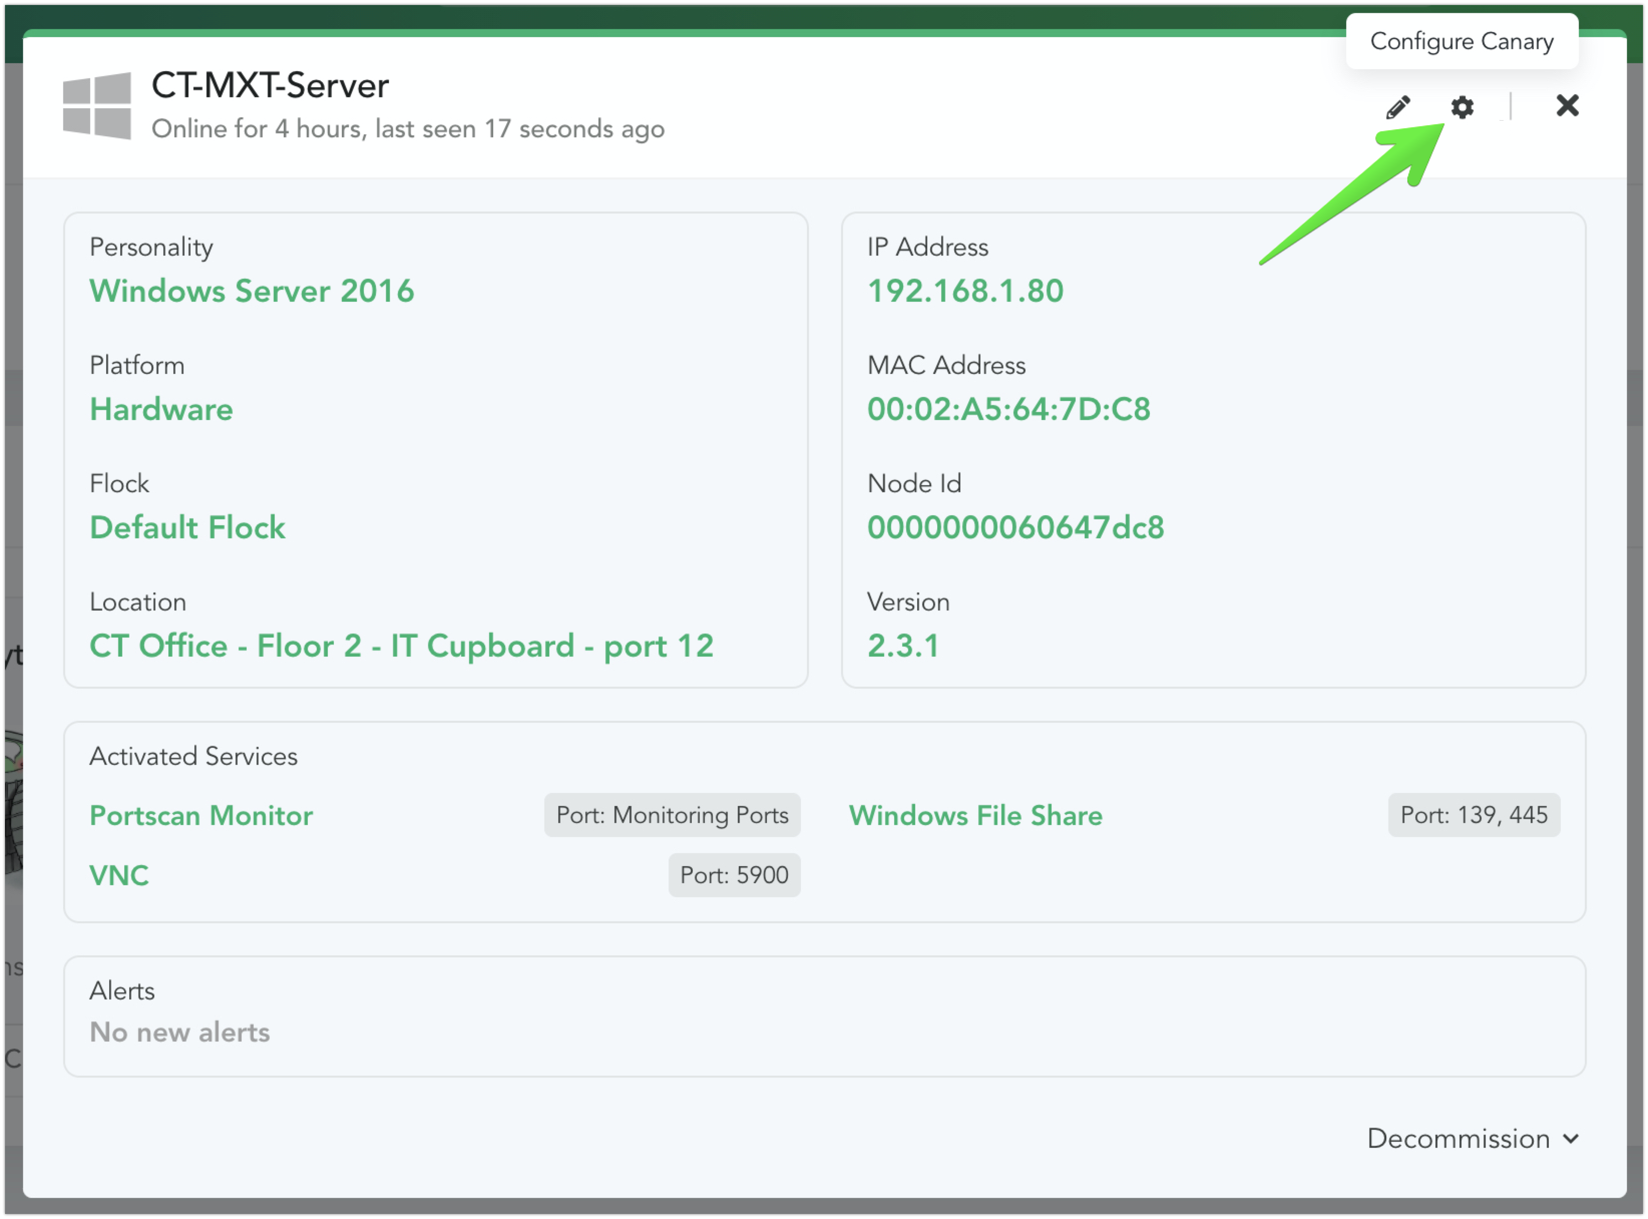Screen dimensions: 1648x1219
Task: Close the CT-MXT-Server details panel
Action: 1567,106
